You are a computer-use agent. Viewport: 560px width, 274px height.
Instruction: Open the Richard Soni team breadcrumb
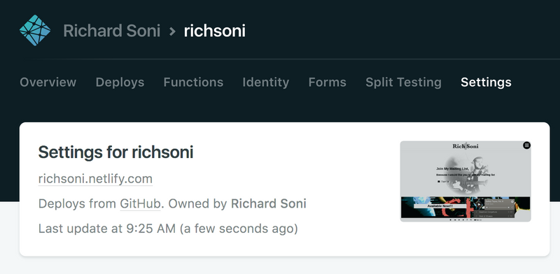point(112,31)
